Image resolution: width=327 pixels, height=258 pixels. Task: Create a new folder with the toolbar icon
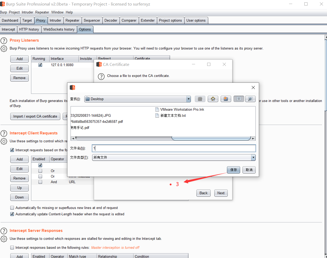[226, 99]
